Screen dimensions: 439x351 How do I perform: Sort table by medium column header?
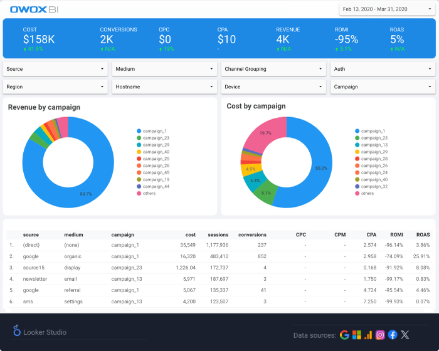73,235
